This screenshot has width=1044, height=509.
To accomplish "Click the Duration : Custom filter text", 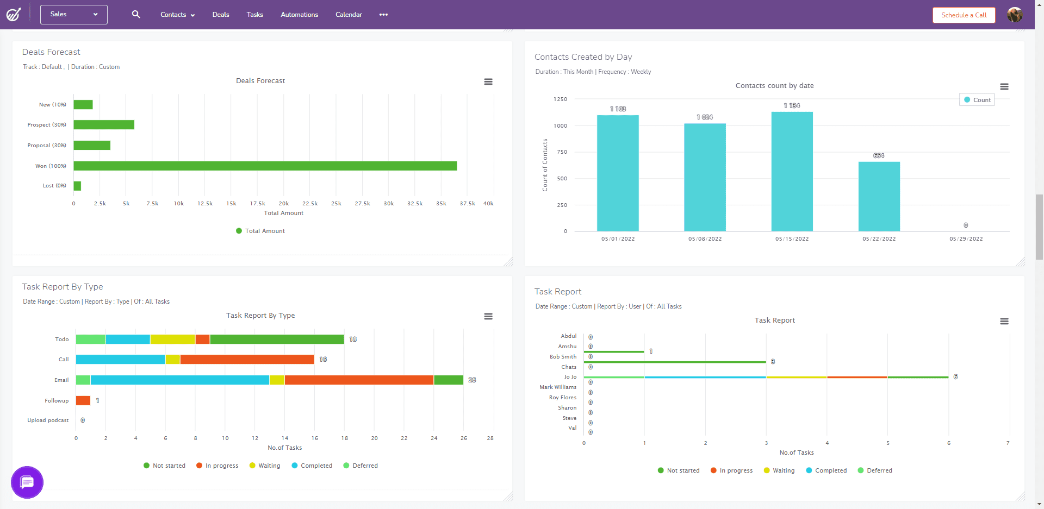I will coord(96,67).
